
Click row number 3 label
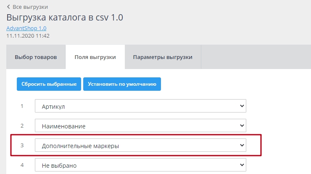pyautogui.click(x=22, y=145)
